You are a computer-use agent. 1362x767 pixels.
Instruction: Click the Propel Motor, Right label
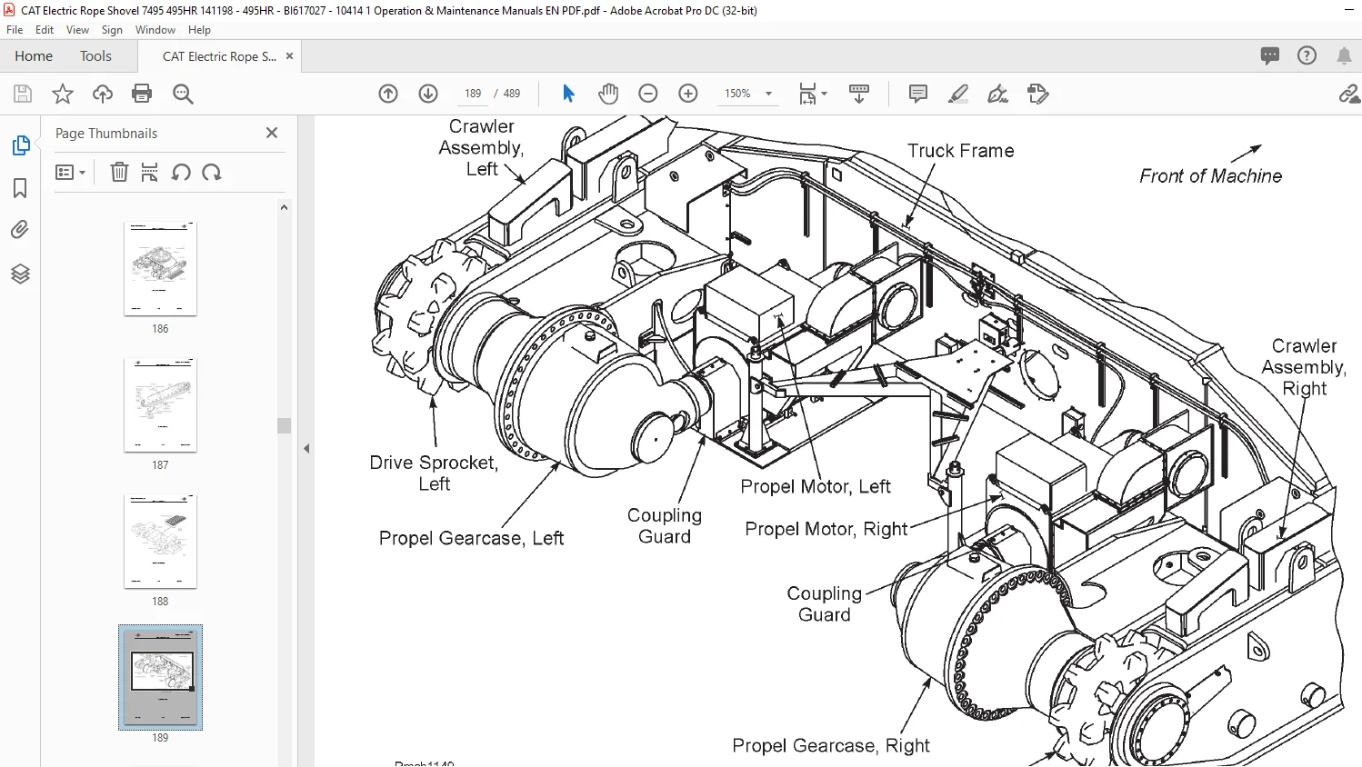[x=826, y=529]
